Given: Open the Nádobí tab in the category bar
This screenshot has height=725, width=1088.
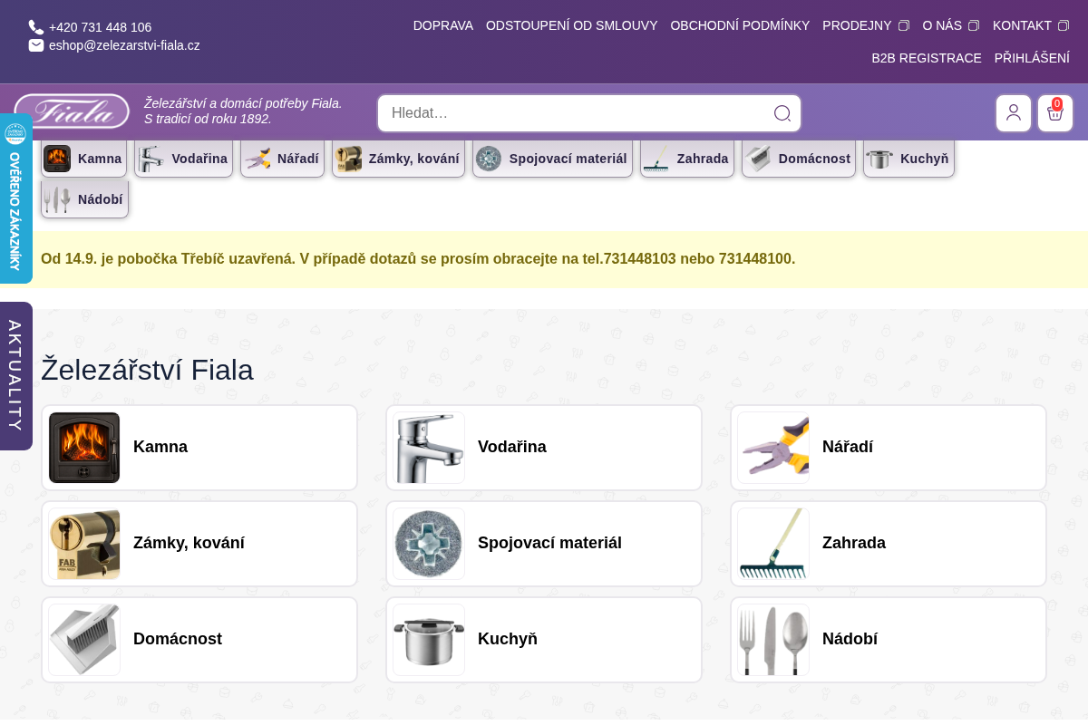Looking at the screenshot, I should tap(84, 199).
